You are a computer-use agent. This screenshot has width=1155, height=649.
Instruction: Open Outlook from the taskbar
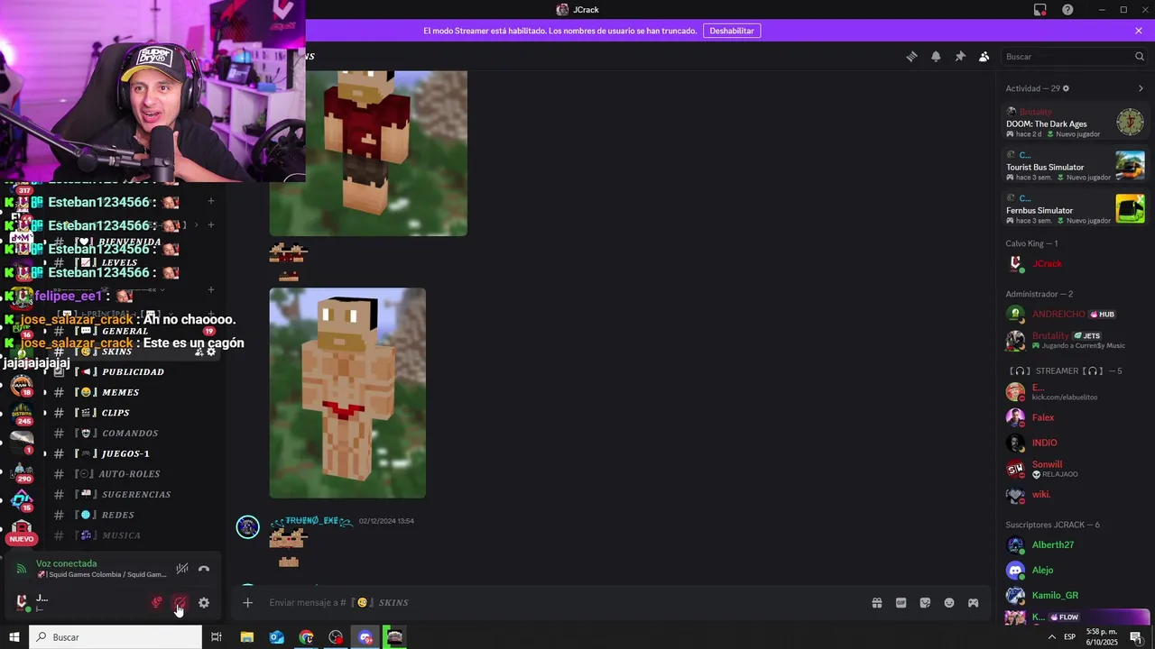276,637
